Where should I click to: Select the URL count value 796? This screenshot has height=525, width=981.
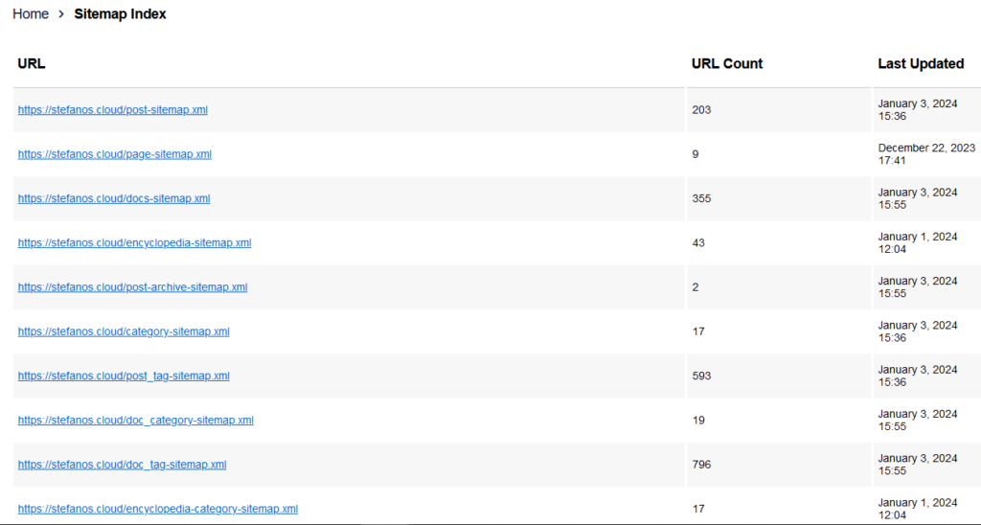click(x=701, y=465)
